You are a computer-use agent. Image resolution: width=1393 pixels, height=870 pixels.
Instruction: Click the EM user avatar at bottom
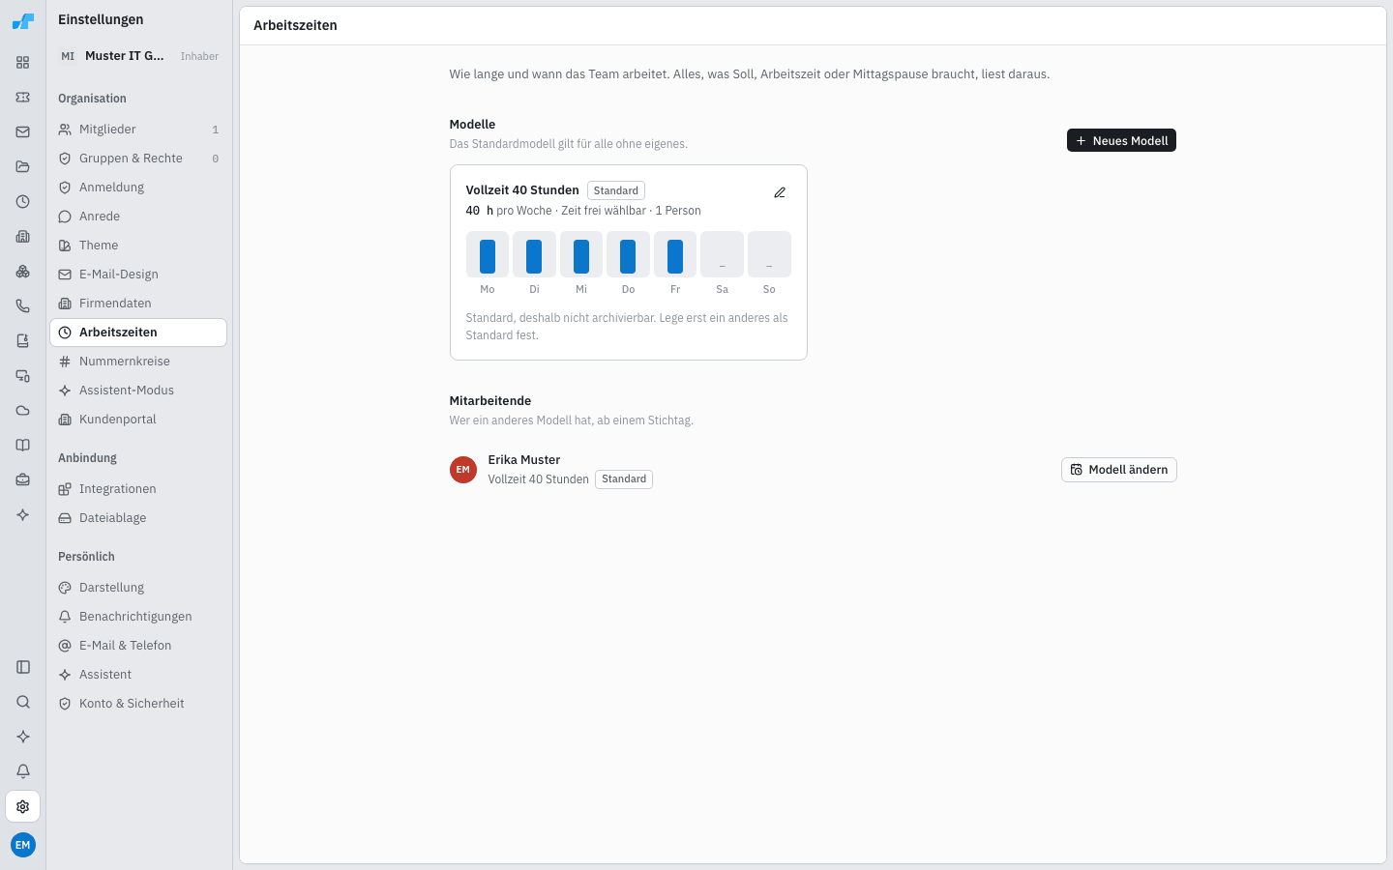(23, 845)
